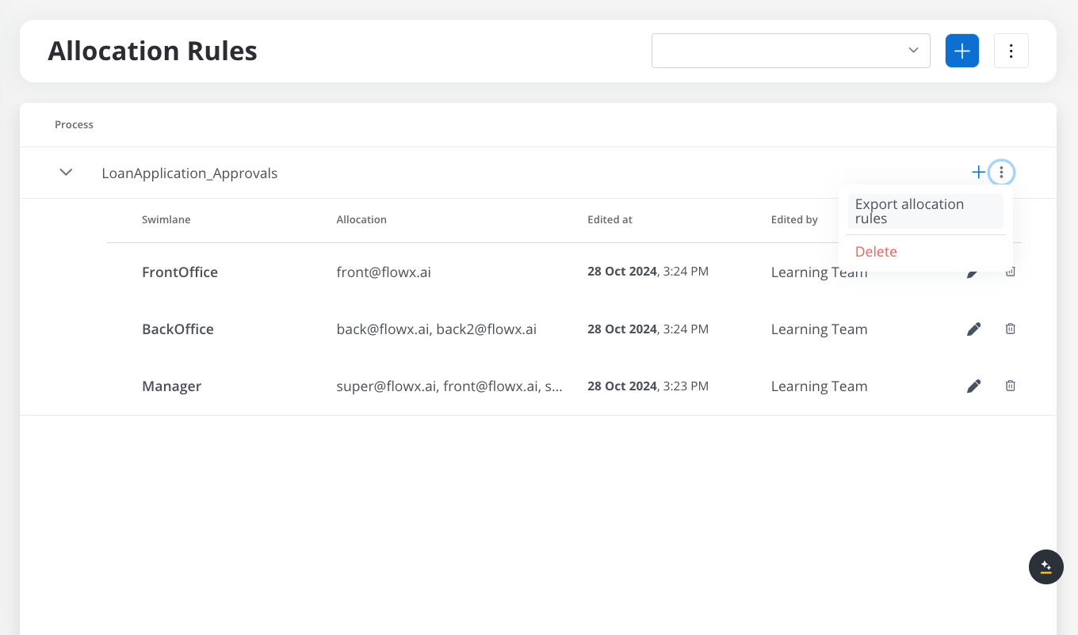Viewport: 1078px width, 635px height.
Task: Click the Swimlane column header
Action: (166, 219)
